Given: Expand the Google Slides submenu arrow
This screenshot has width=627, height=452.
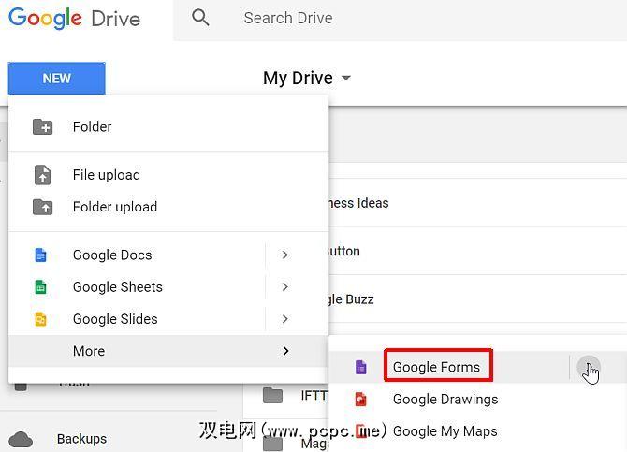Looking at the screenshot, I should point(284,319).
